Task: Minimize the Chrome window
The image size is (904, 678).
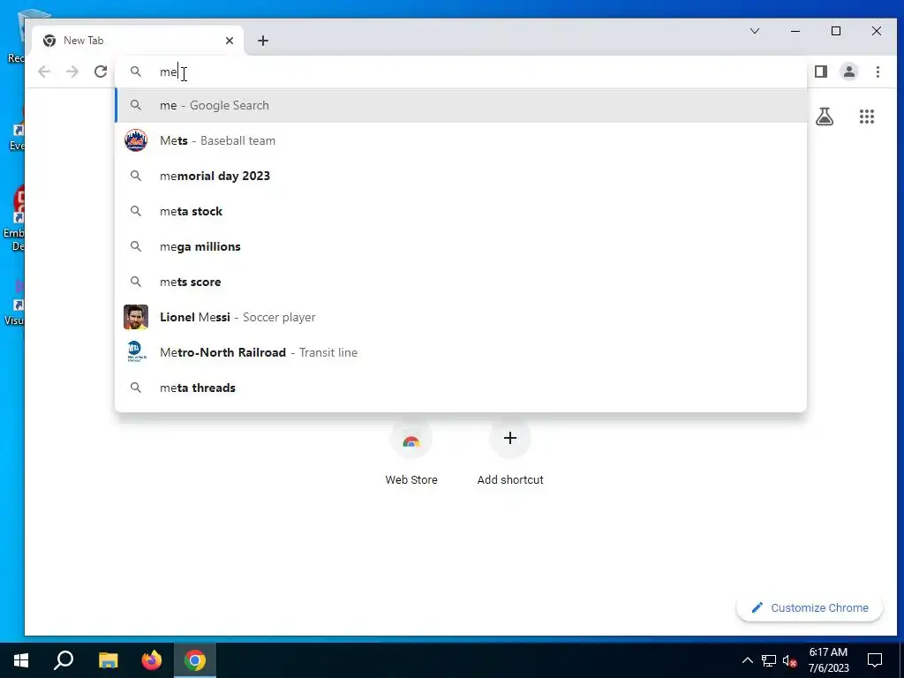Action: 795,31
